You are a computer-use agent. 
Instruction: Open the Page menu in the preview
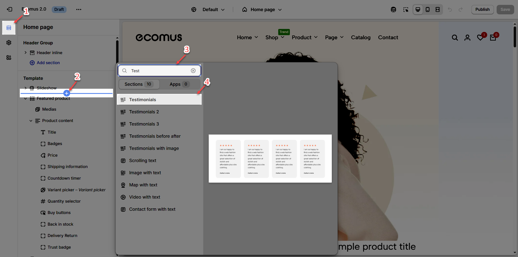[x=334, y=37]
